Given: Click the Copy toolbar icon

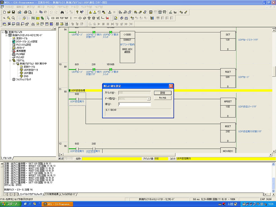Looking at the screenshot, I should click(41, 12).
